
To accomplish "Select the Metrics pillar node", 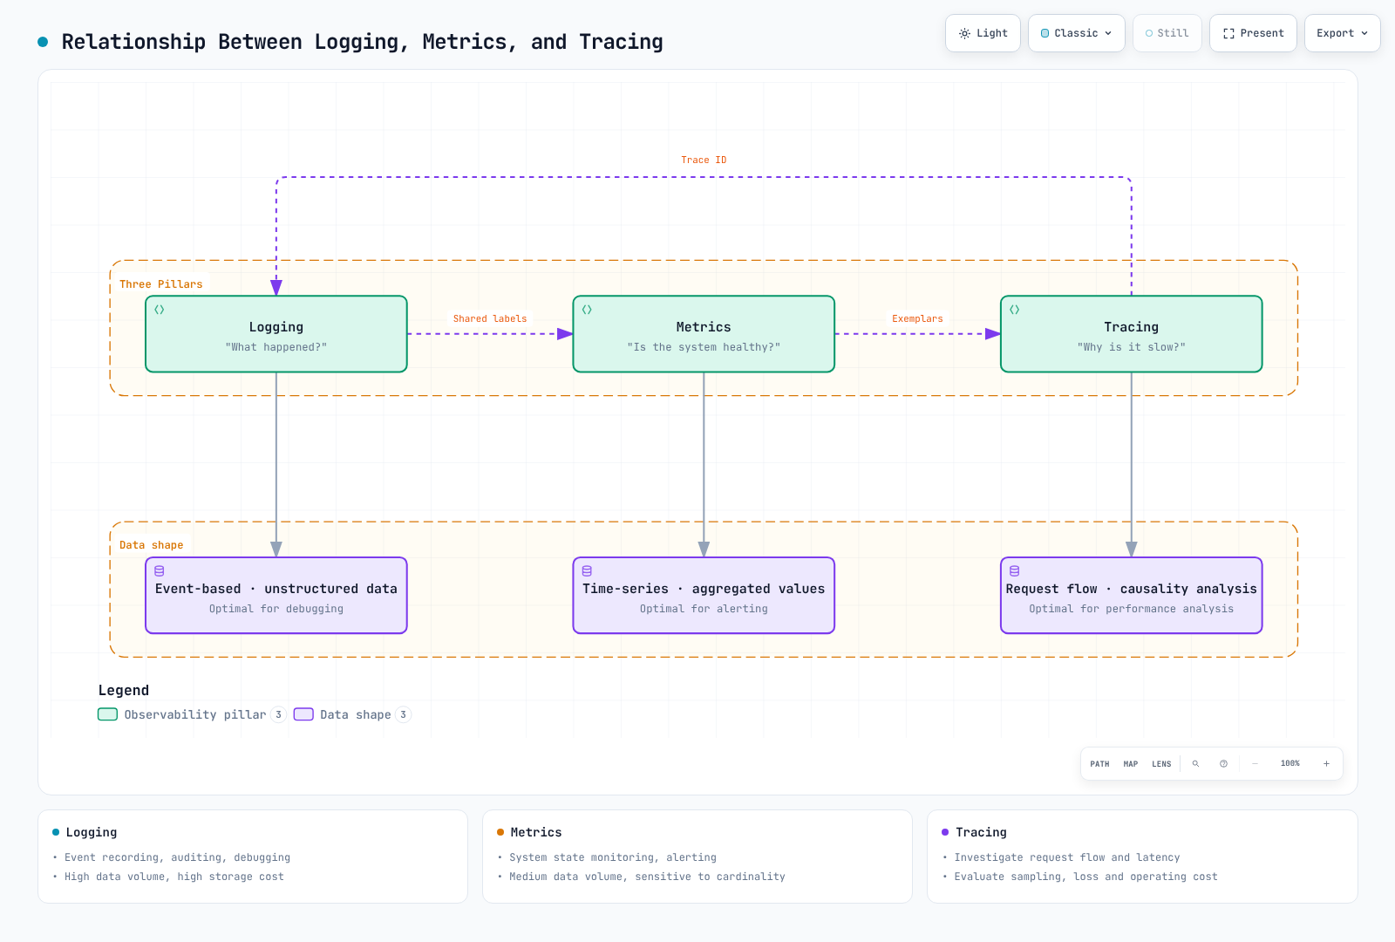I will point(704,334).
